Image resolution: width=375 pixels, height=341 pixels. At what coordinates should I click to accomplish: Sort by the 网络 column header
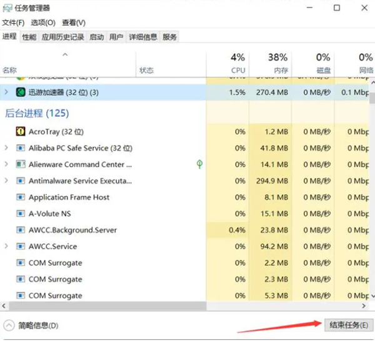click(354, 64)
